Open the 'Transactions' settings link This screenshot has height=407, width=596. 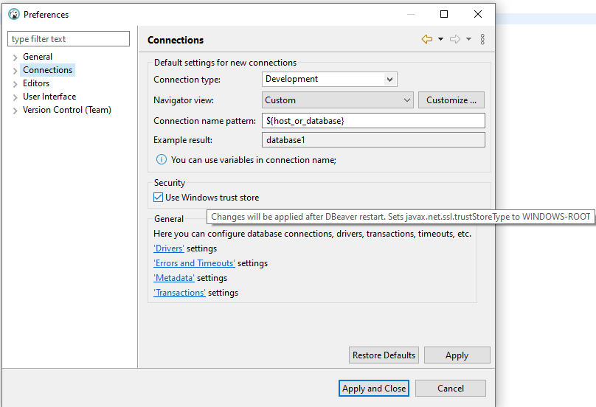[179, 293]
